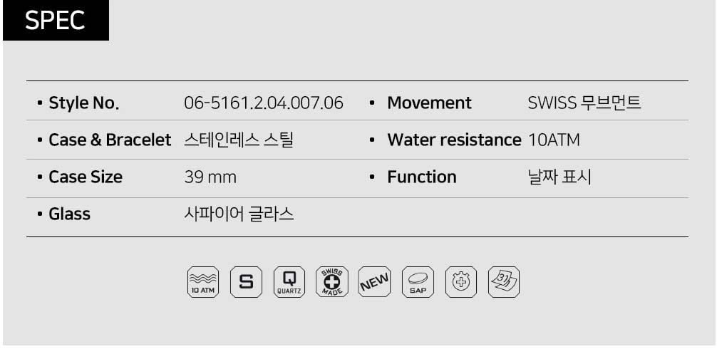Click the S stainless steel icon
Image resolution: width=717 pixels, height=349 pixels.
(x=246, y=282)
